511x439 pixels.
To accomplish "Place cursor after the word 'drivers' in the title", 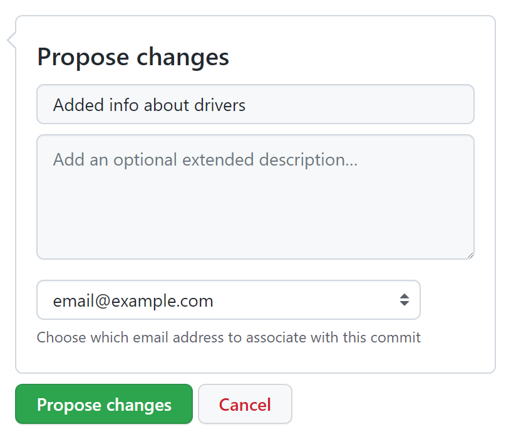I will coord(247,105).
